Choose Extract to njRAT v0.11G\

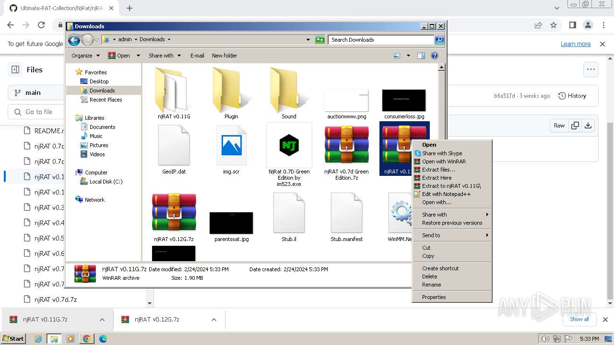coord(451,186)
